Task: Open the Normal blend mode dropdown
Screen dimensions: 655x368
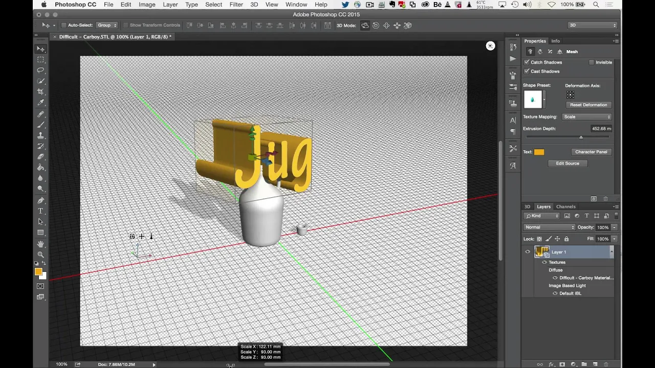Action: 550,227
